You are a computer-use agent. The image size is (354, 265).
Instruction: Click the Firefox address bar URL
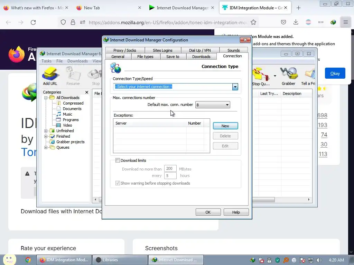point(168,22)
